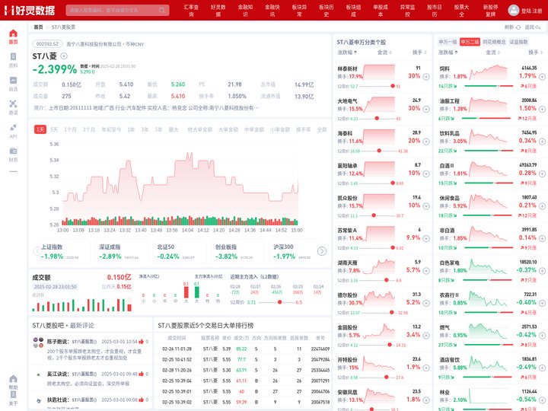
Task: Select the 年初至今 chart range
Action: [x=111, y=129]
